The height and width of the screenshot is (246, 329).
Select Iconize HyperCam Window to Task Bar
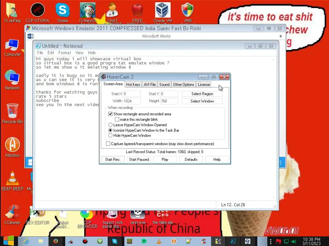pos(111,130)
